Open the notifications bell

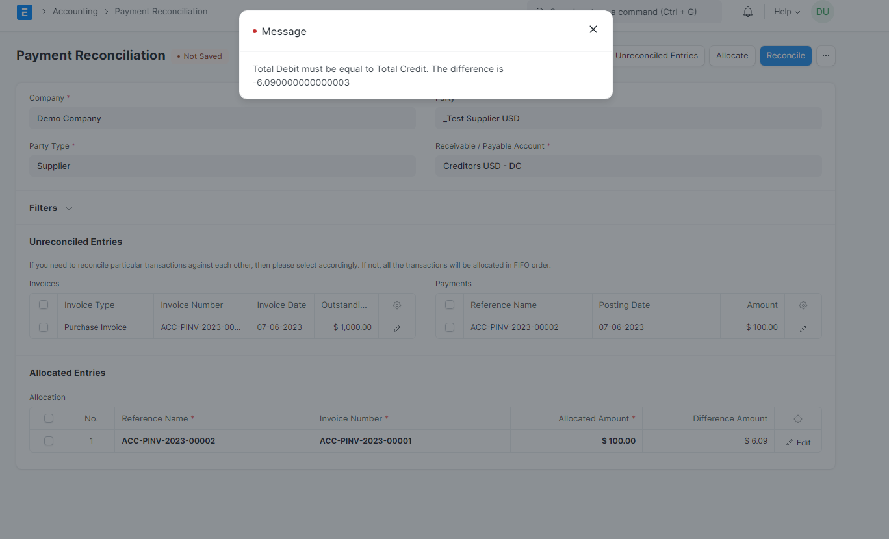[x=747, y=11]
